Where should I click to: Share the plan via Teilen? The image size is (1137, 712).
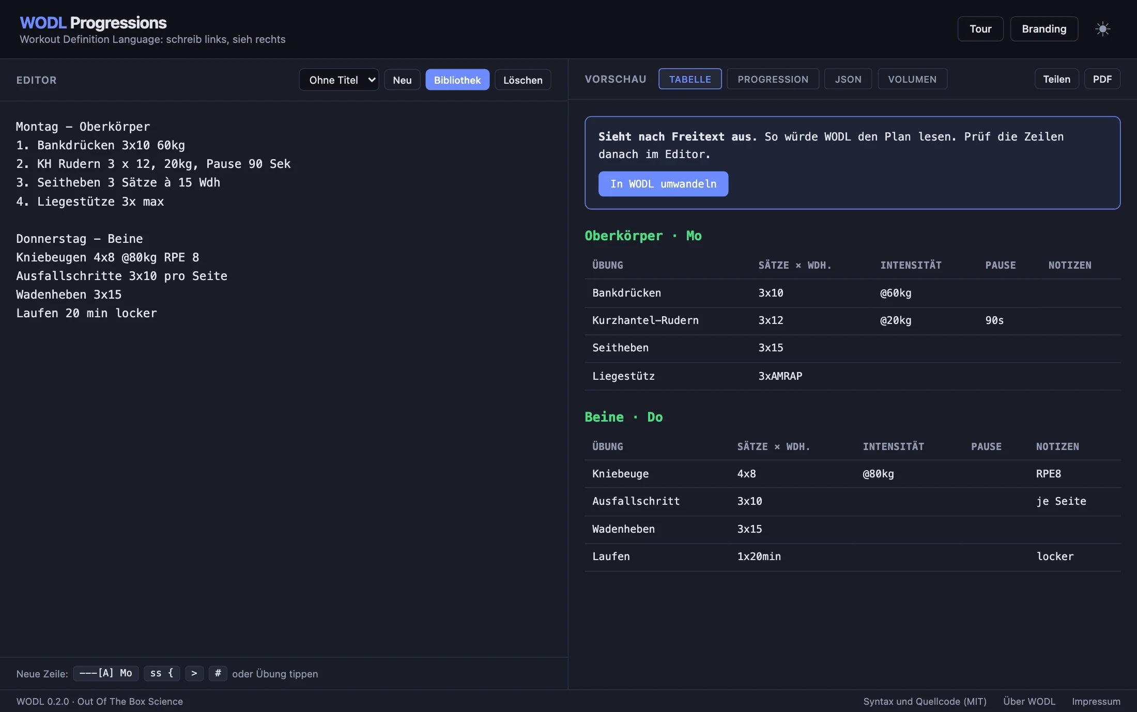(1056, 79)
